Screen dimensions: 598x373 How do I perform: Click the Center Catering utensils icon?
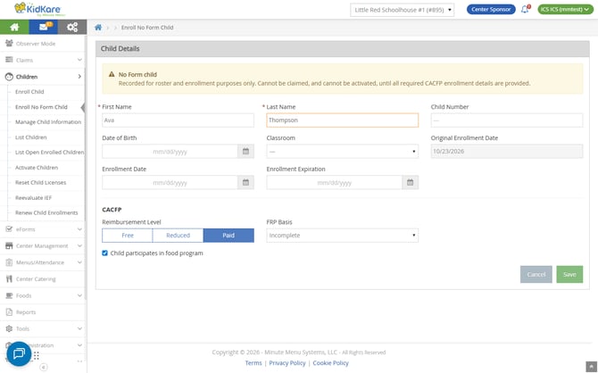(x=9, y=278)
